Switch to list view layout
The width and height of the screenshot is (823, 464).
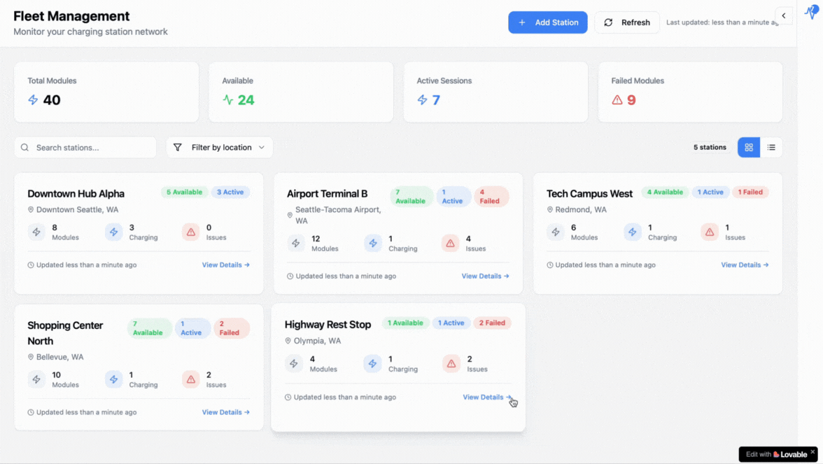pos(771,148)
